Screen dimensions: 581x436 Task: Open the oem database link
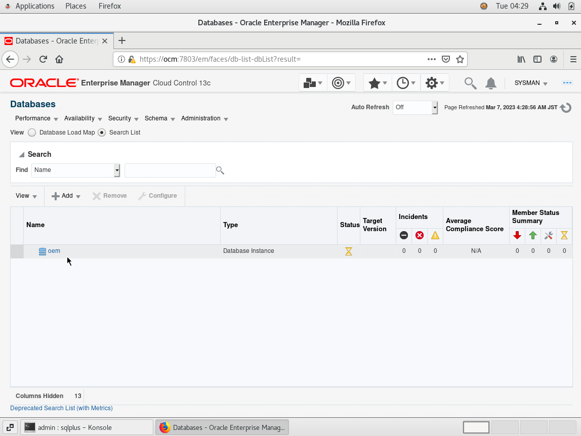coord(54,251)
